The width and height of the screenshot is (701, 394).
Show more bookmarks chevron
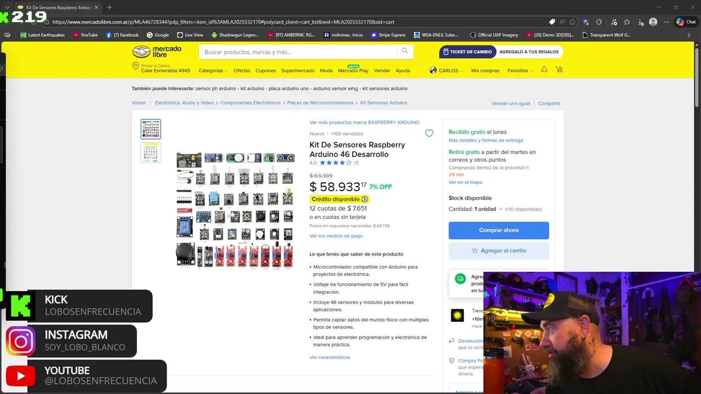[x=689, y=34]
